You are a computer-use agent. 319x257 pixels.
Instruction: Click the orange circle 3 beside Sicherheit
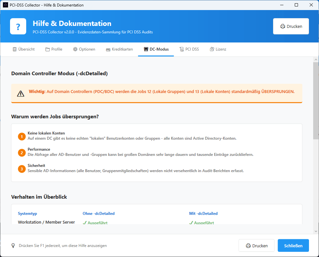tap(22, 169)
